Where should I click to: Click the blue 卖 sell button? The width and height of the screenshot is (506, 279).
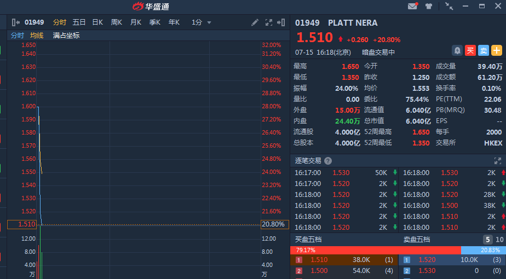483,50
